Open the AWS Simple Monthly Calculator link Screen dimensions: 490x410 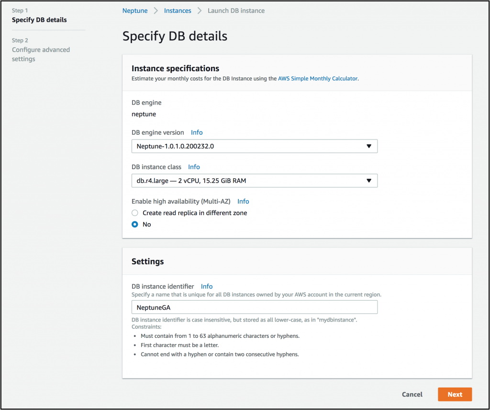click(318, 78)
